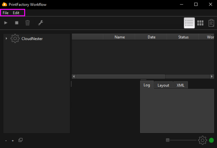The image size is (217, 148).
Task: Start workflow with the play button
Action: point(6,23)
